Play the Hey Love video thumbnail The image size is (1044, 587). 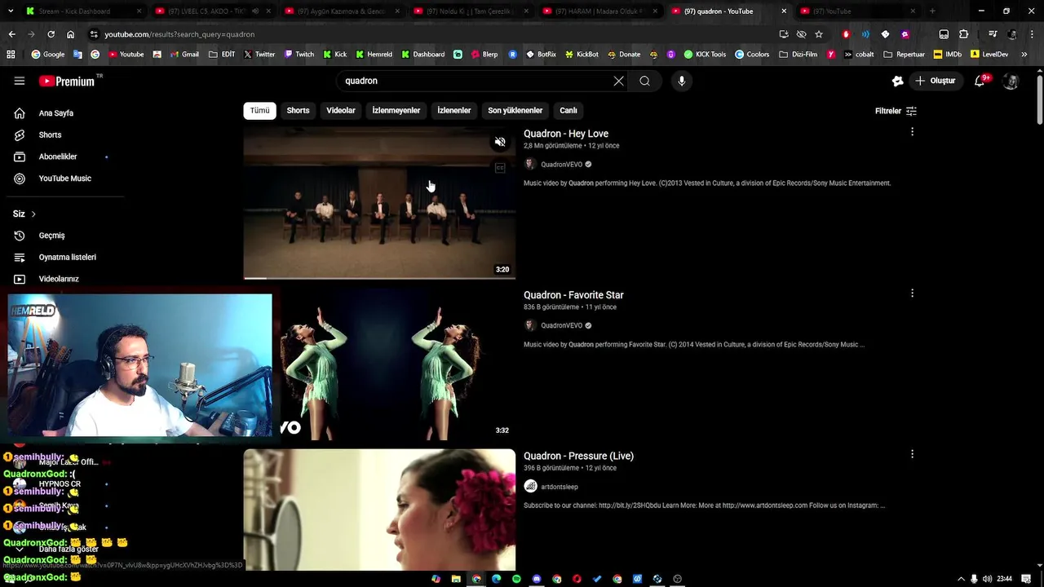379,203
